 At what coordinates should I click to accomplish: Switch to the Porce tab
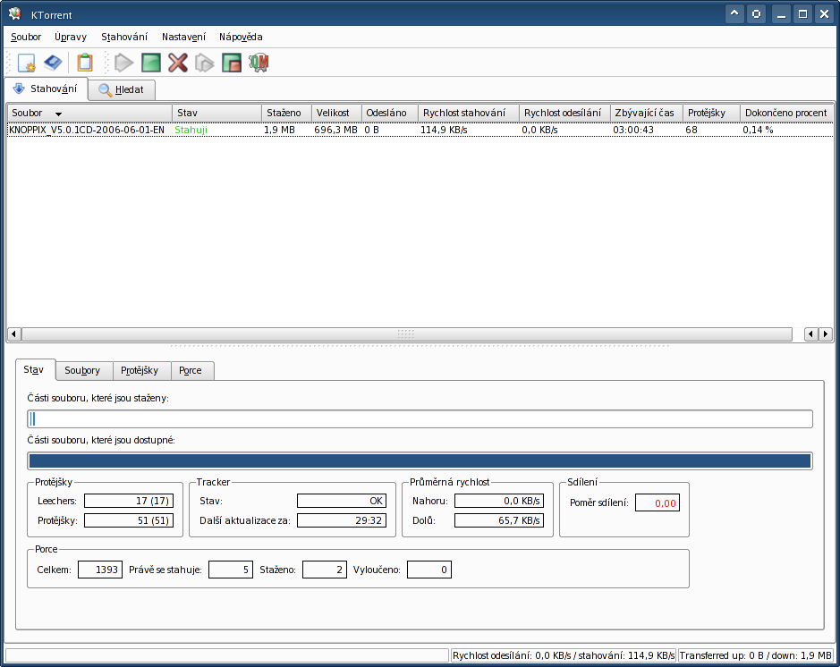pyautogui.click(x=193, y=370)
